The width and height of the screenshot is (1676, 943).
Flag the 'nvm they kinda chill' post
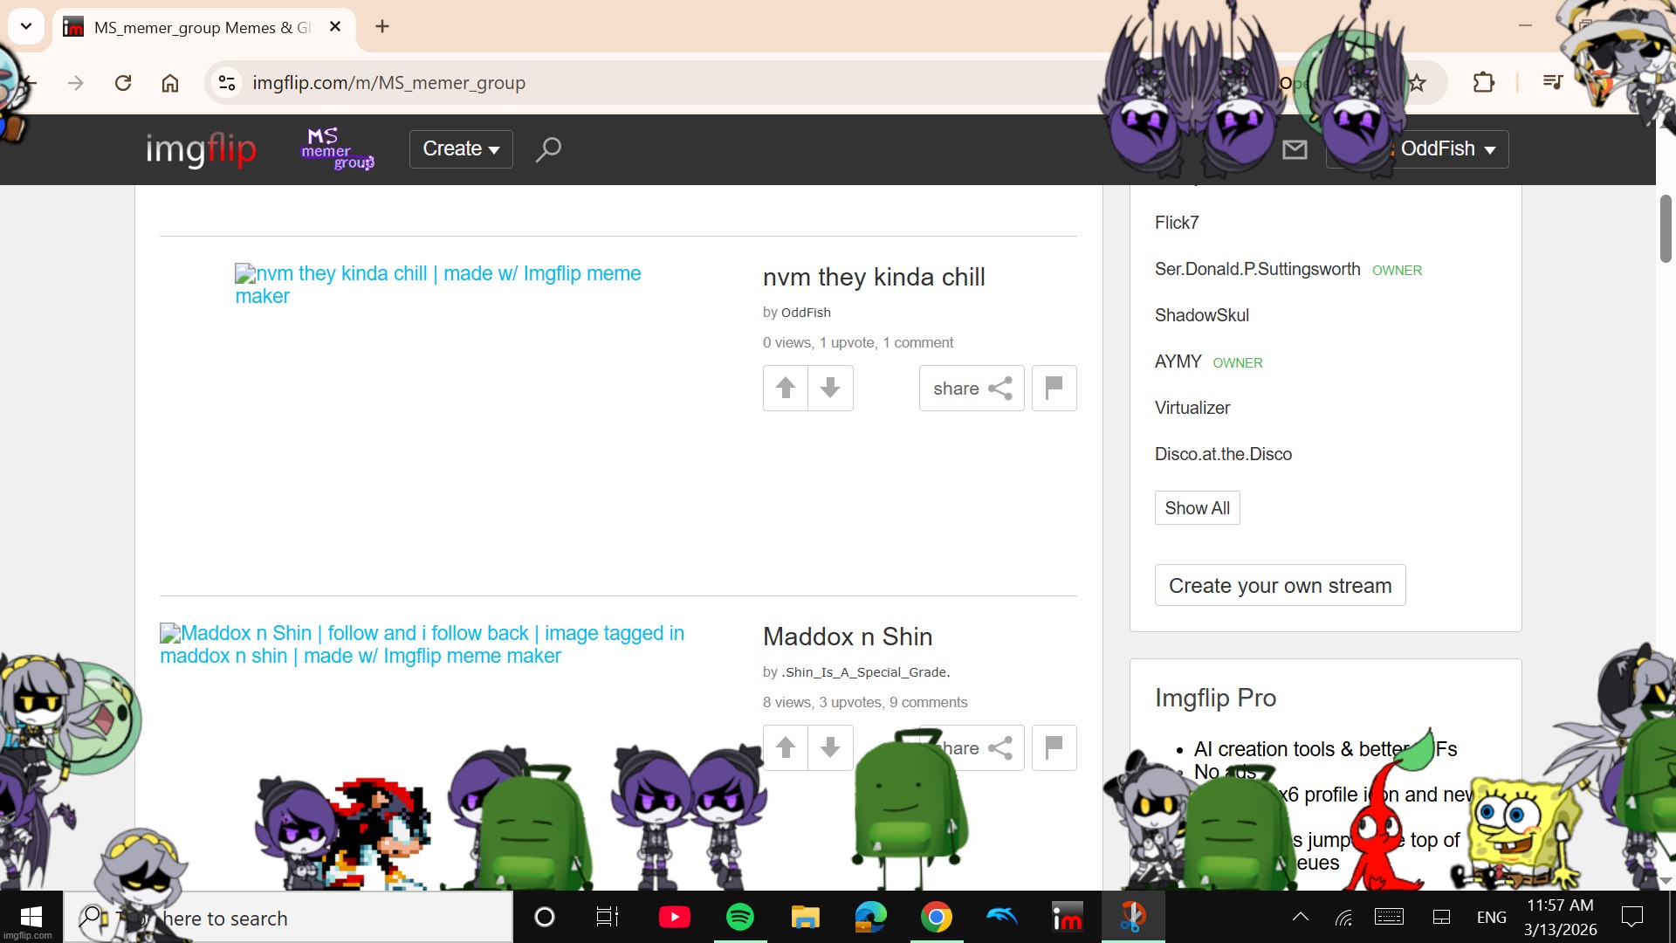1054,388
